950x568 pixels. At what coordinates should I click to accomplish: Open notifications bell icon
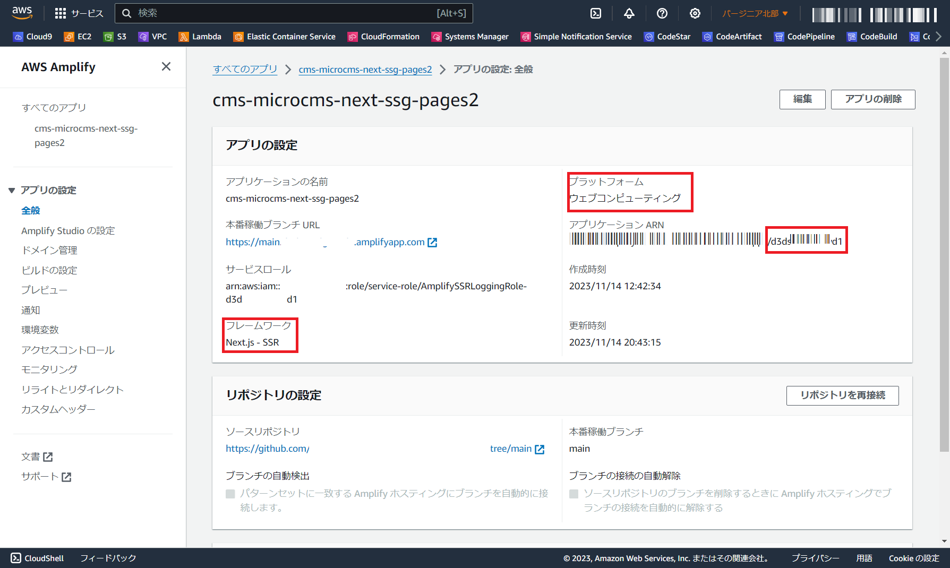(629, 13)
